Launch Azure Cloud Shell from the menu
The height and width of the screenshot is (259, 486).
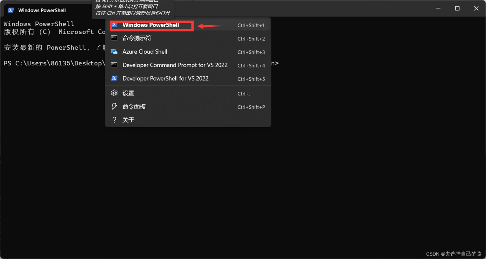coord(145,52)
